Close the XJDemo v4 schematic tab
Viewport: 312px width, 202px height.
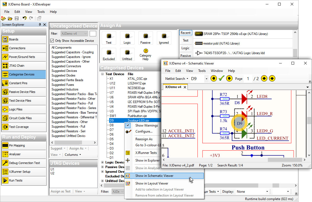[185, 87]
